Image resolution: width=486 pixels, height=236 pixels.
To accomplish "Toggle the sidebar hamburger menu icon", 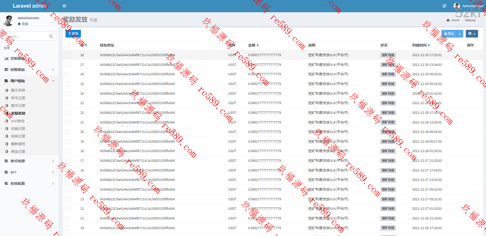I will tap(64, 6).
